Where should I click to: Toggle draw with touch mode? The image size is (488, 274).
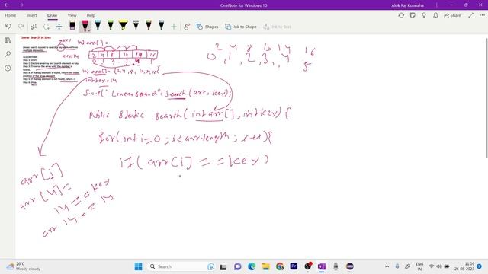(x=187, y=27)
